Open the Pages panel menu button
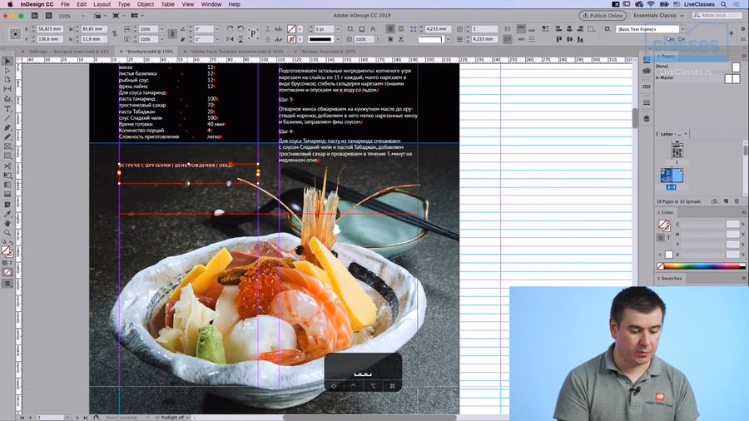749x421 pixels. click(x=743, y=57)
